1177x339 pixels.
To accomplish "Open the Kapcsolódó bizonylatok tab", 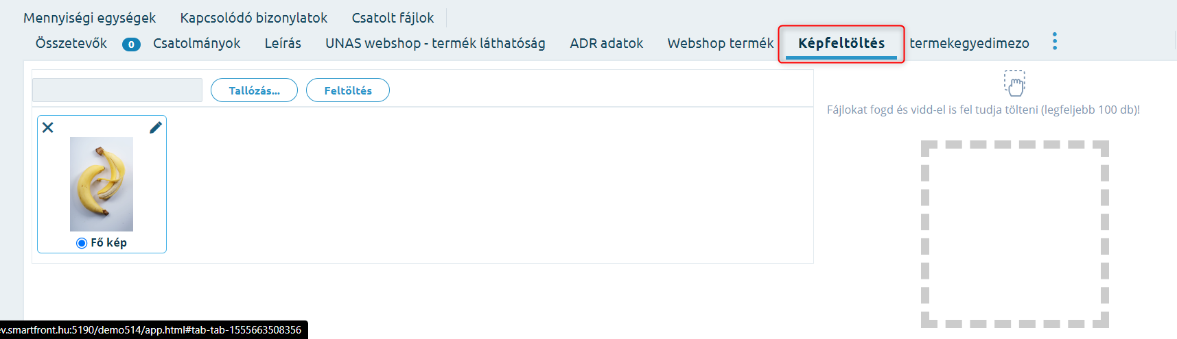I will [x=254, y=18].
